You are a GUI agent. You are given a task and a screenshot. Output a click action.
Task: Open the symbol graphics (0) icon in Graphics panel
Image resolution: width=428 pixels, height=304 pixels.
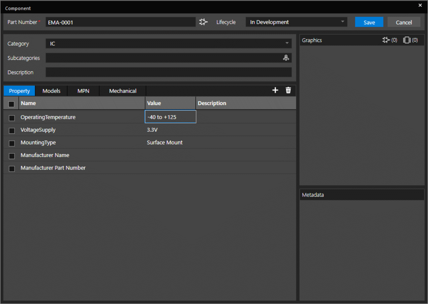[387, 40]
